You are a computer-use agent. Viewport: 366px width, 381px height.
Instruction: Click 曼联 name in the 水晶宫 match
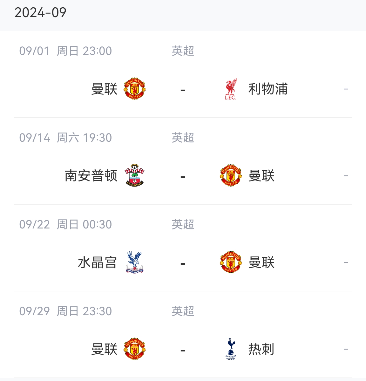pos(261,262)
